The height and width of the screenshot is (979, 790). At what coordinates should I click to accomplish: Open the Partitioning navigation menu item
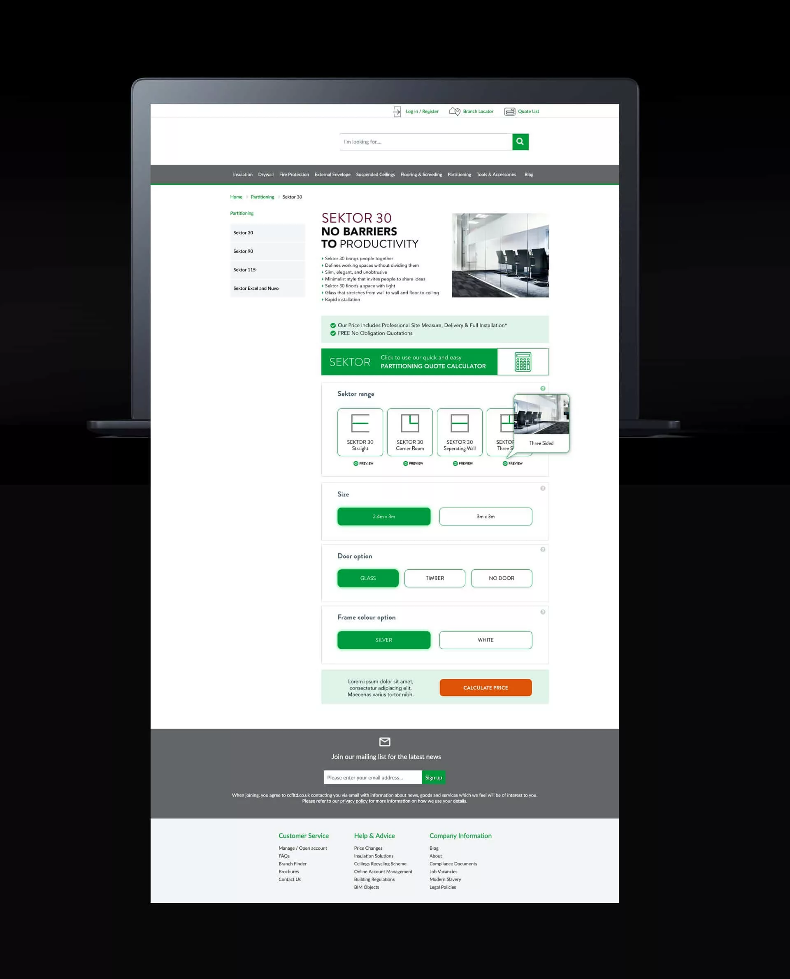pyautogui.click(x=458, y=174)
